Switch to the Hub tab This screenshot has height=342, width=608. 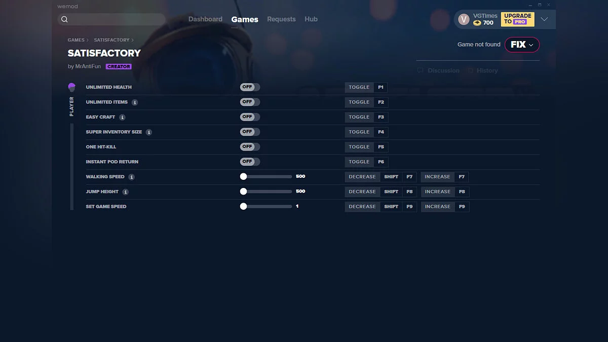pyautogui.click(x=311, y=19)
